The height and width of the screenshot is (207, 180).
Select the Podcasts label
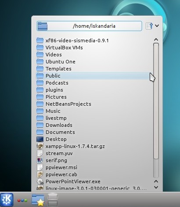tap(57, 83)
